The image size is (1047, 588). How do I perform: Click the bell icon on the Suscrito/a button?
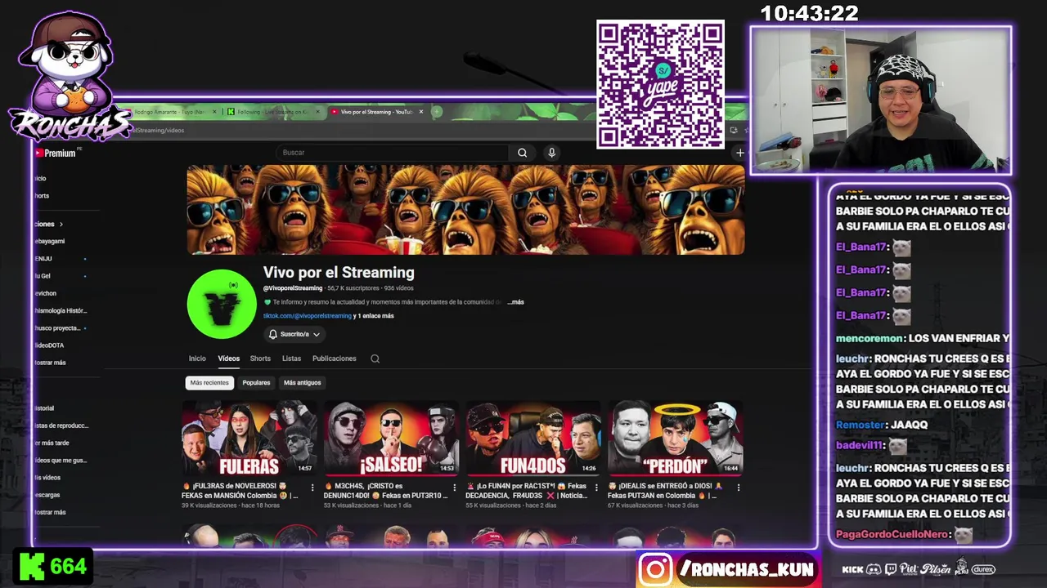point(273,334)
